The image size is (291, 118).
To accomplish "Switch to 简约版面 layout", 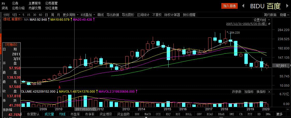I will point(270,15).
